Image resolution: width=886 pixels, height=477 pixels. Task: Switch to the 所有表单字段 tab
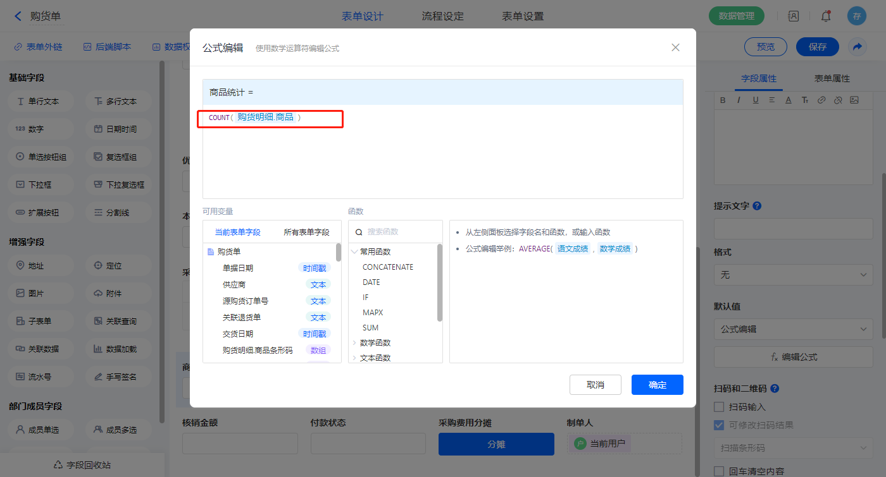point(306,232)
